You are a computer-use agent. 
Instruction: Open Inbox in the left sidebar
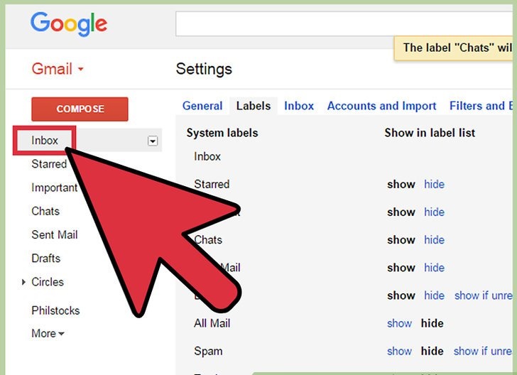click(x=45, y=141)
